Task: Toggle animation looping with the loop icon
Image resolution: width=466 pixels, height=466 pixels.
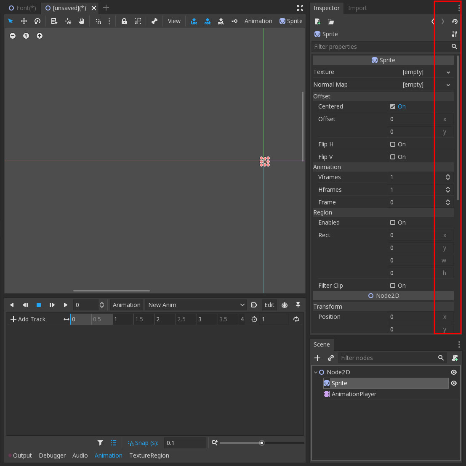Action: pyautogui.click(x=296, y=319)
